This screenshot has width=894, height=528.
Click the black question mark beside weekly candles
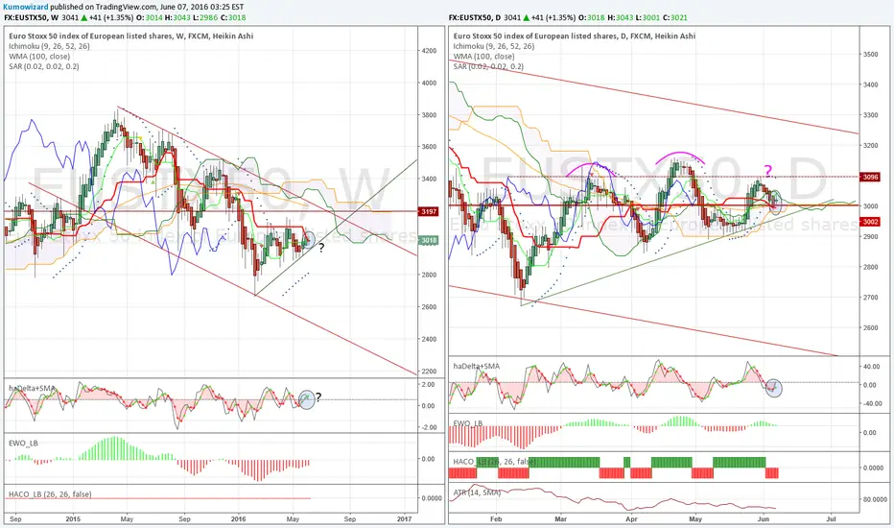tap(321, 248)
